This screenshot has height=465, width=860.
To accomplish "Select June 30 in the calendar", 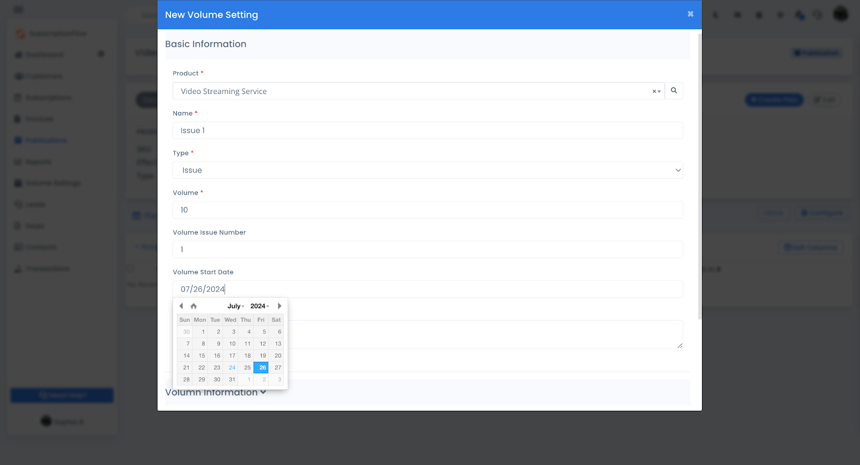I will pyautogui.click(x=186, y=332).
